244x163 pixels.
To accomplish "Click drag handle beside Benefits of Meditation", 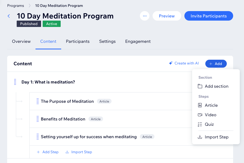I will coord(38,119).
